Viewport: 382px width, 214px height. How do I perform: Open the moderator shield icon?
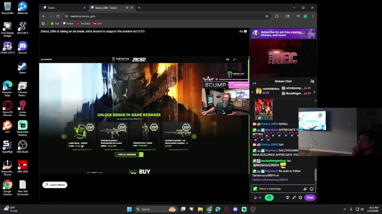(x=288, y=198)
